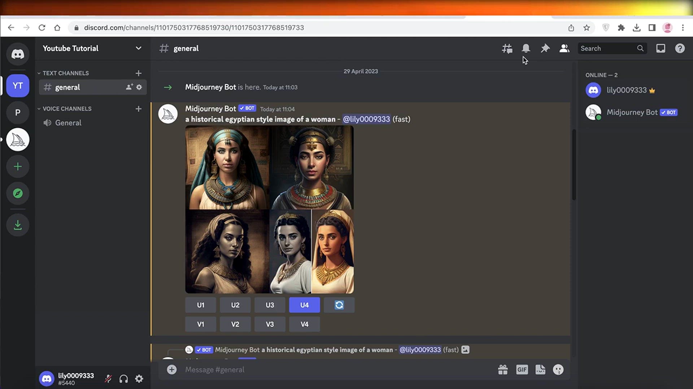Go back in browser
Image resolution: width=693 pixels, height=389 pixels.
point(11,28)
